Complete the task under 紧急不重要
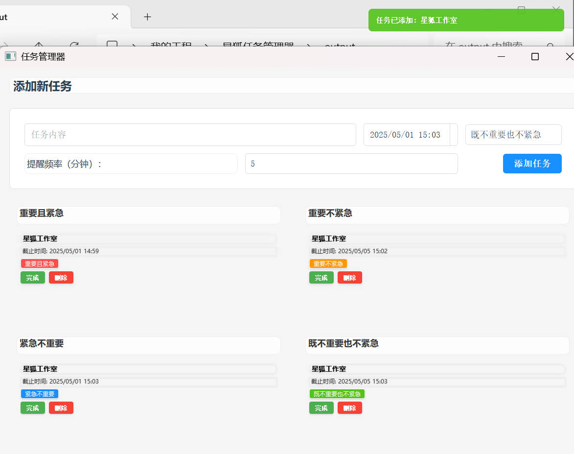This screenshot has width=574, height=454. [x=33, y=408]
